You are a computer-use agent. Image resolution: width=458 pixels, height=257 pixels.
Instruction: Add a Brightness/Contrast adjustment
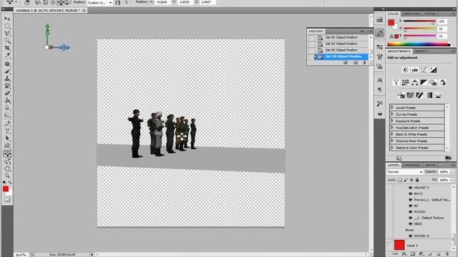pos(405,70)
